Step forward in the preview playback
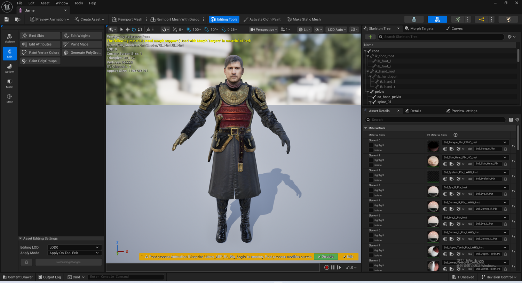Image resolution: width=522 pixels, height=283 pixels. pos(339,267)
